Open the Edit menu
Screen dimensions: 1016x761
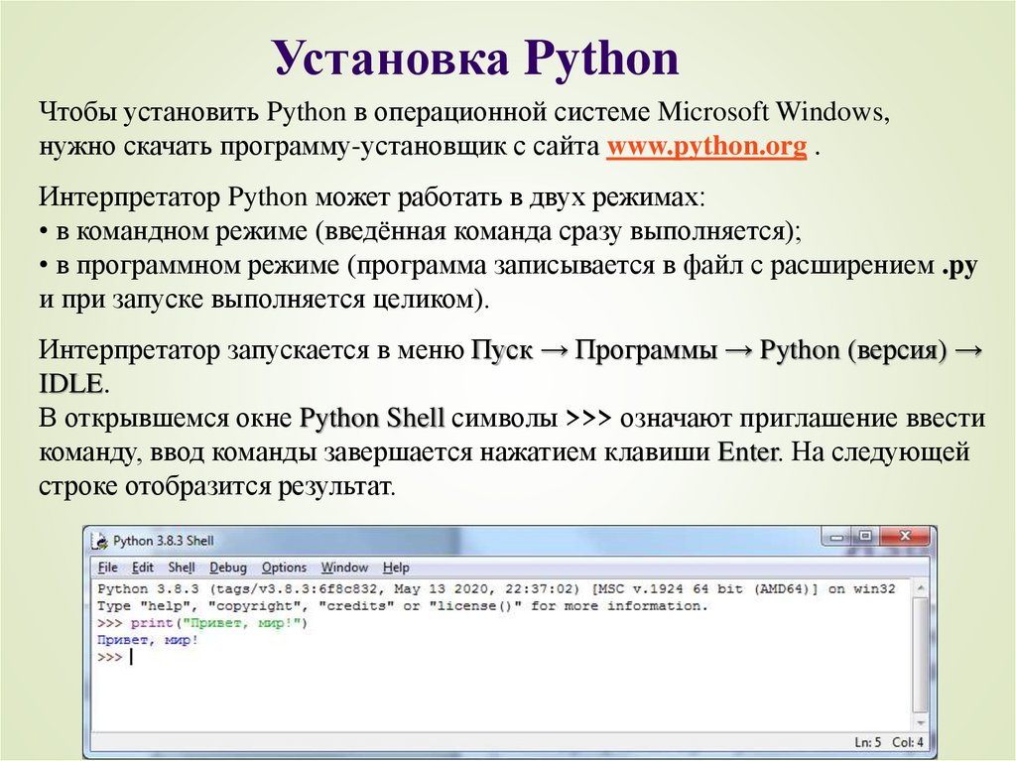[143, 568]
